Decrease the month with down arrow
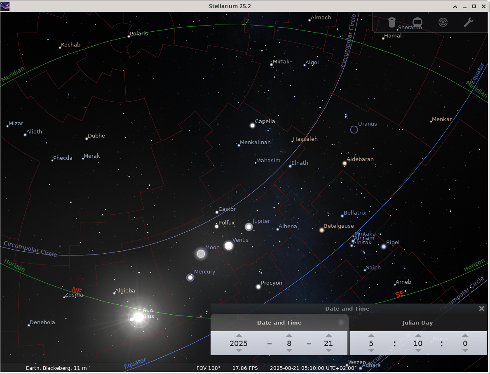This screenshot has height=374, width=490. click(x=289, y=351)
